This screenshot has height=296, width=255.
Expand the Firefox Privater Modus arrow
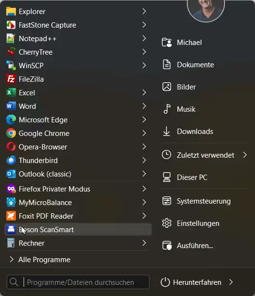(144, 189)
